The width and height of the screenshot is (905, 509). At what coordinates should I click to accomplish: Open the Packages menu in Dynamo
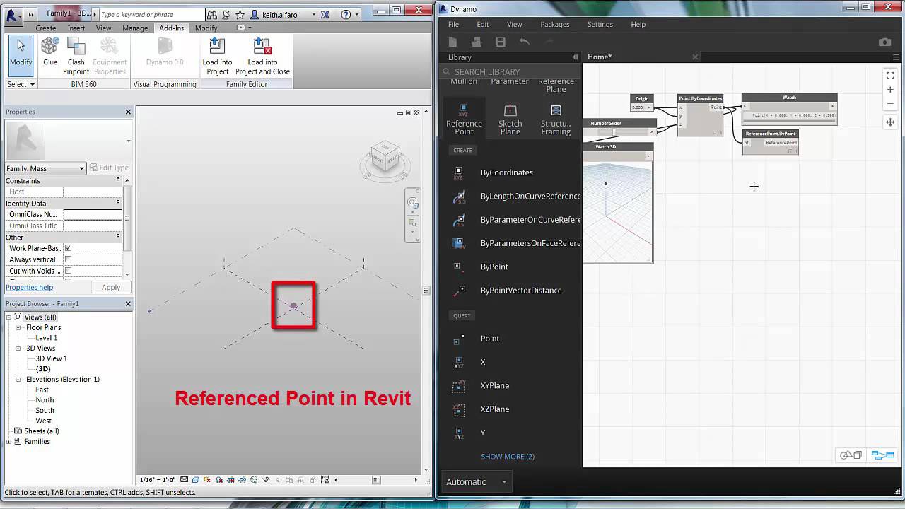(x=554, y=24)
